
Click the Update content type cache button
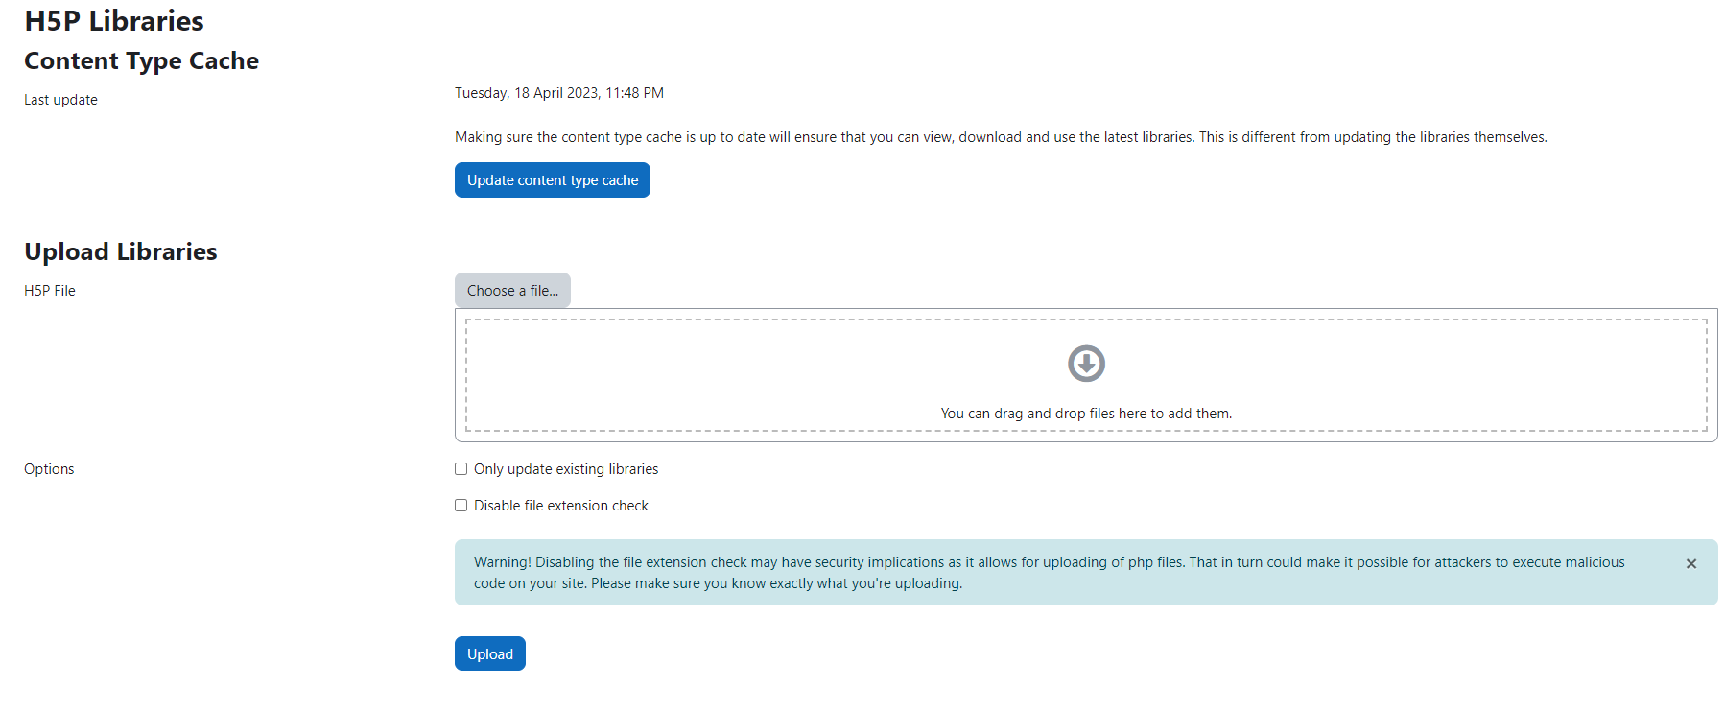click(x=553, y=180)
